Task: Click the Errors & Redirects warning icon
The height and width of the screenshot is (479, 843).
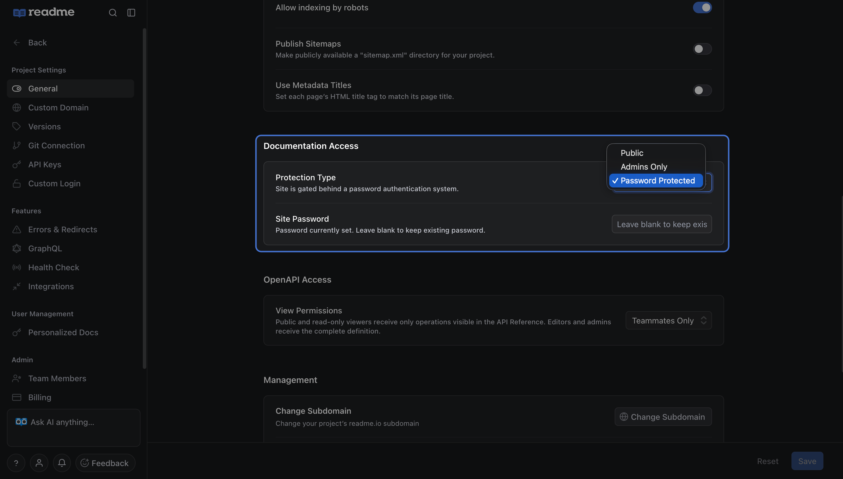Action: pyautogui.click(x=16, y=229)
